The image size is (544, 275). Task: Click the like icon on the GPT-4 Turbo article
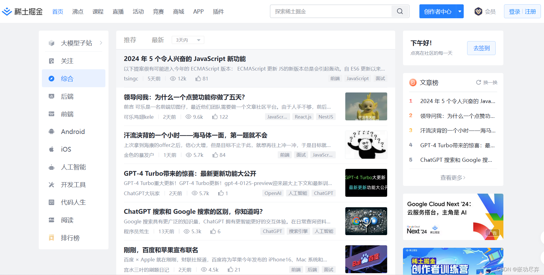[x=221, y=193]
